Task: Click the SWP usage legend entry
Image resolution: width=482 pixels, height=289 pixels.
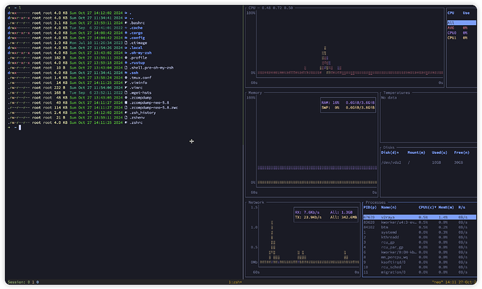Action: point(348,108)
